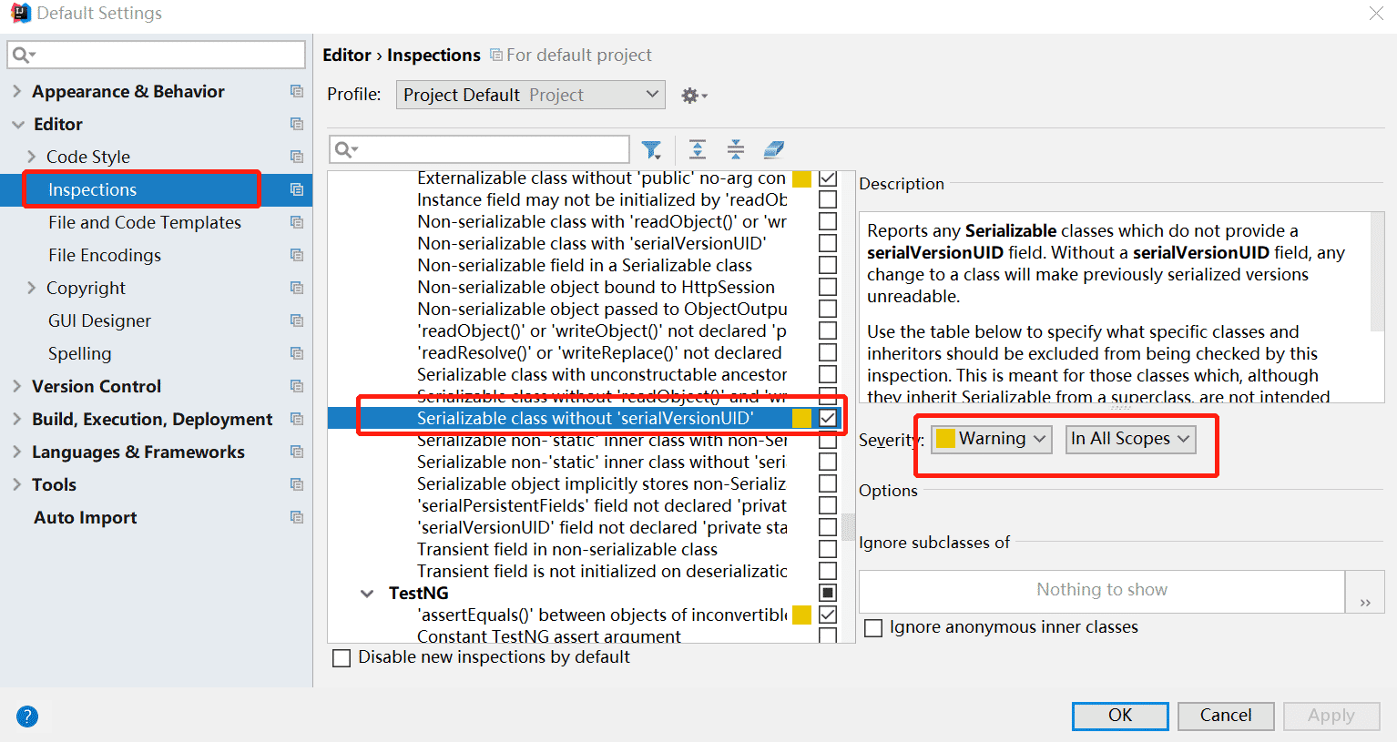Screen dimensions: 1397x742
Task: Open the In All Scopes dropdown
Action: [x=1129, y=439]
